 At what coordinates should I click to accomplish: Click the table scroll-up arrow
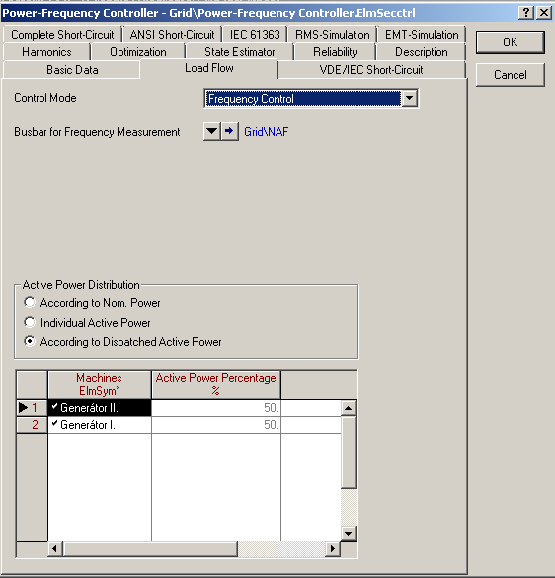click(349, 408)
